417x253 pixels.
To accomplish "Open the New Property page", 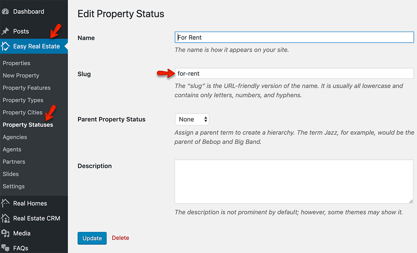I will pos(21,75).
